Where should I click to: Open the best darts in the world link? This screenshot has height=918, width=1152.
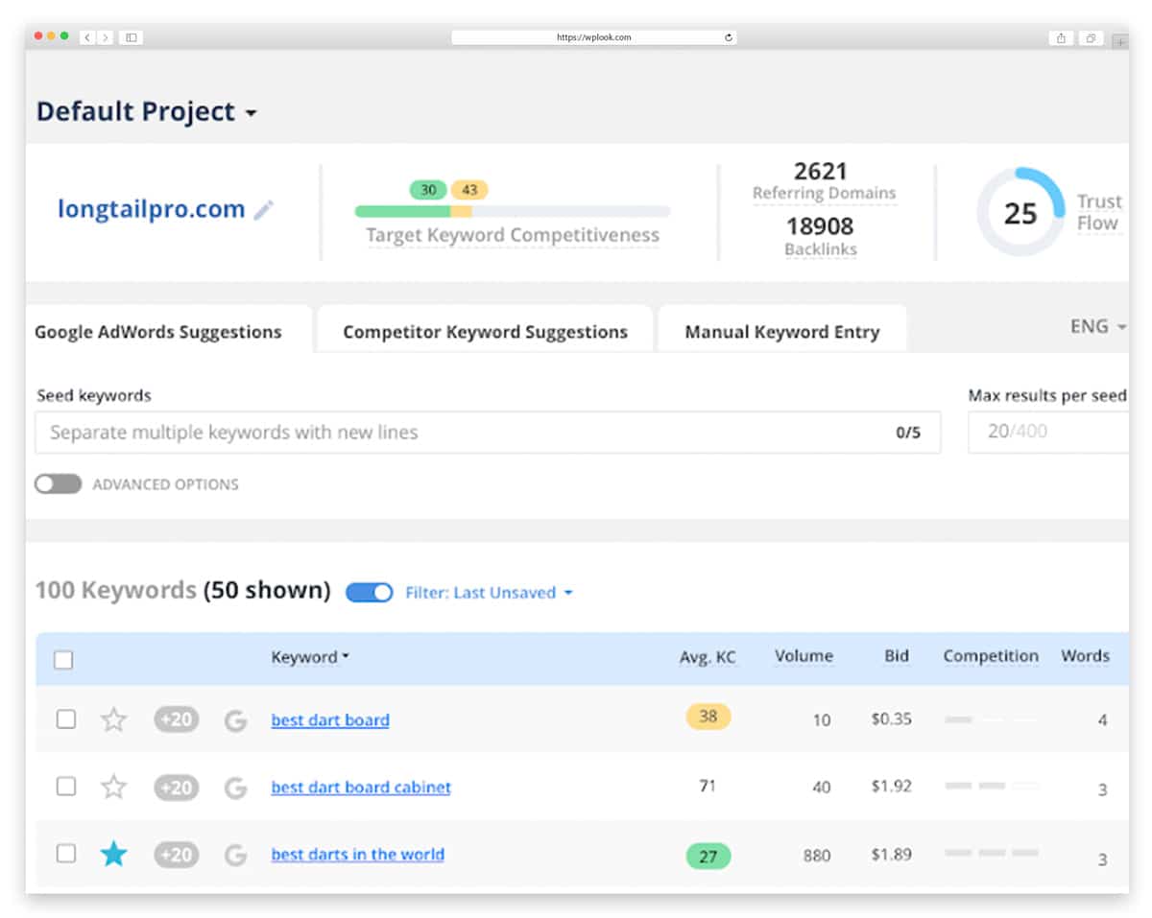(358, 854)
